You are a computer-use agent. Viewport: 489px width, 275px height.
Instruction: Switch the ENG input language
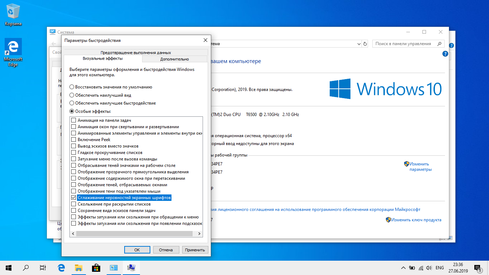tap(440, 267)
